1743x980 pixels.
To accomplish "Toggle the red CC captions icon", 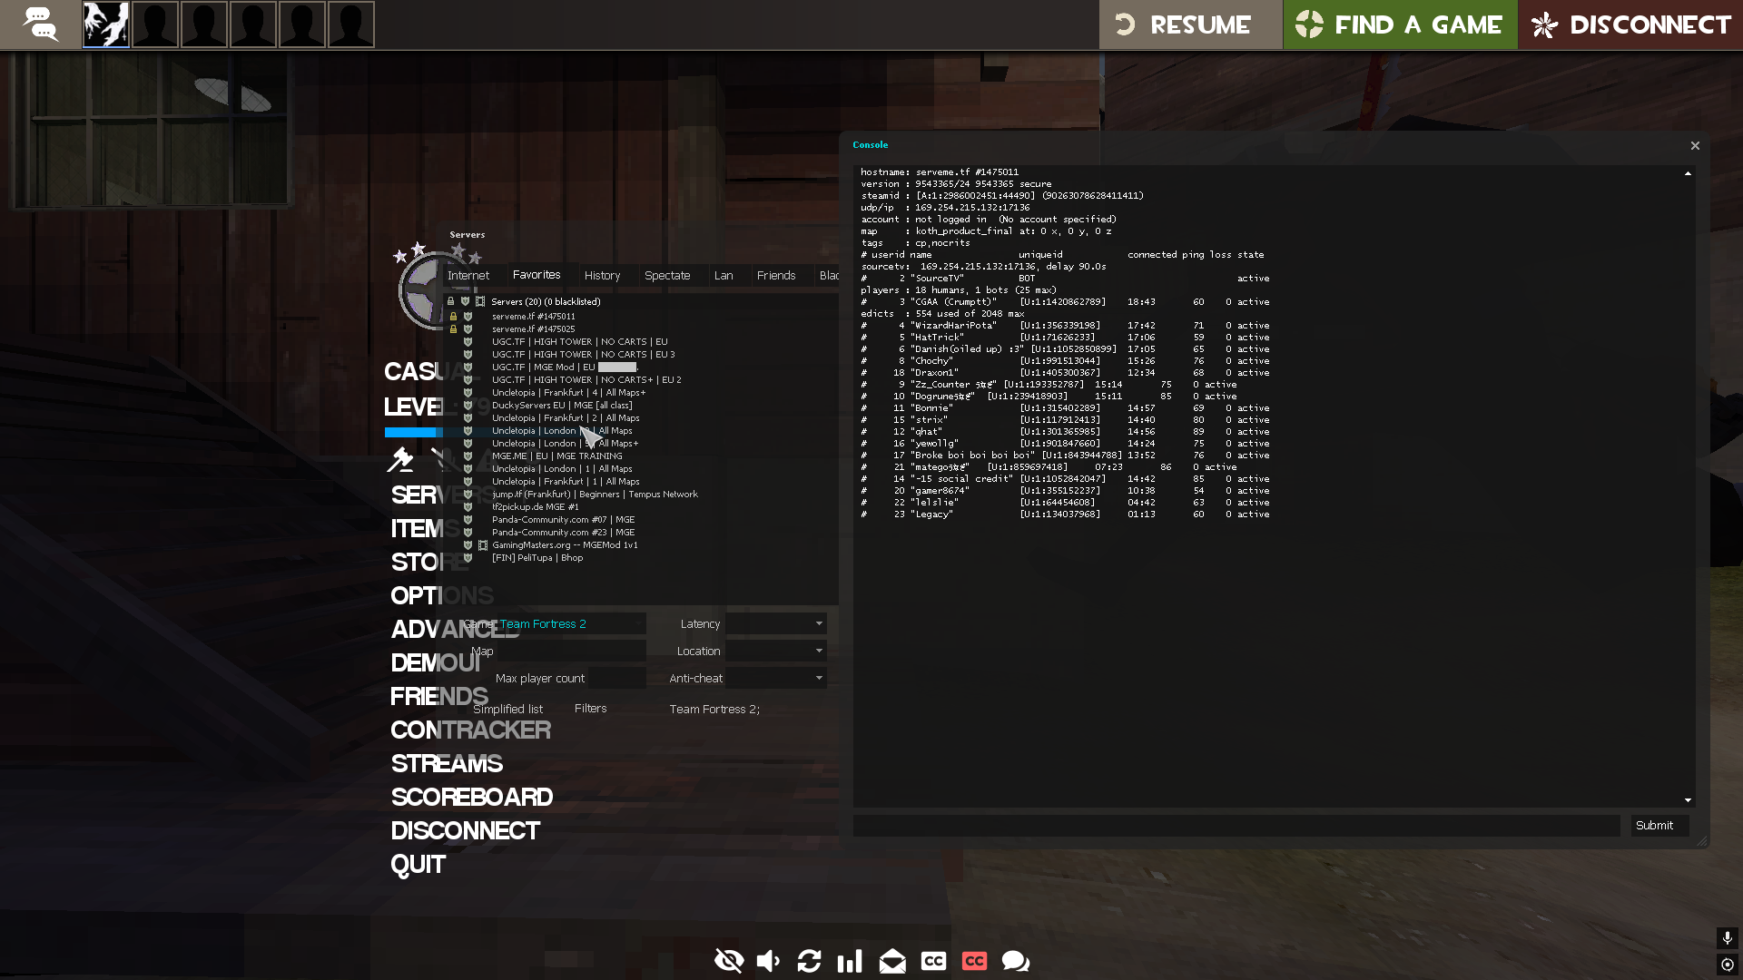I will (974, 961).
